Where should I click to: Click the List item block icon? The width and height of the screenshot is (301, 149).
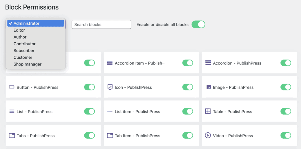coord(110,111)
